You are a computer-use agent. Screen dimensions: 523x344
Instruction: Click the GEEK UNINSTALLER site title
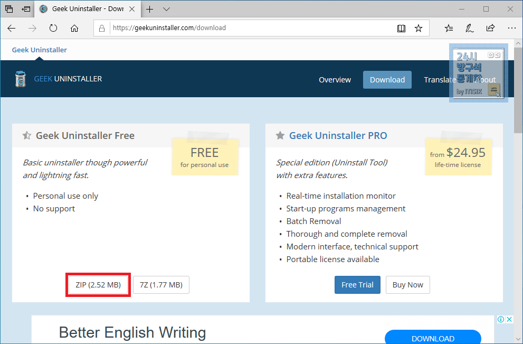tap(68, 79)
